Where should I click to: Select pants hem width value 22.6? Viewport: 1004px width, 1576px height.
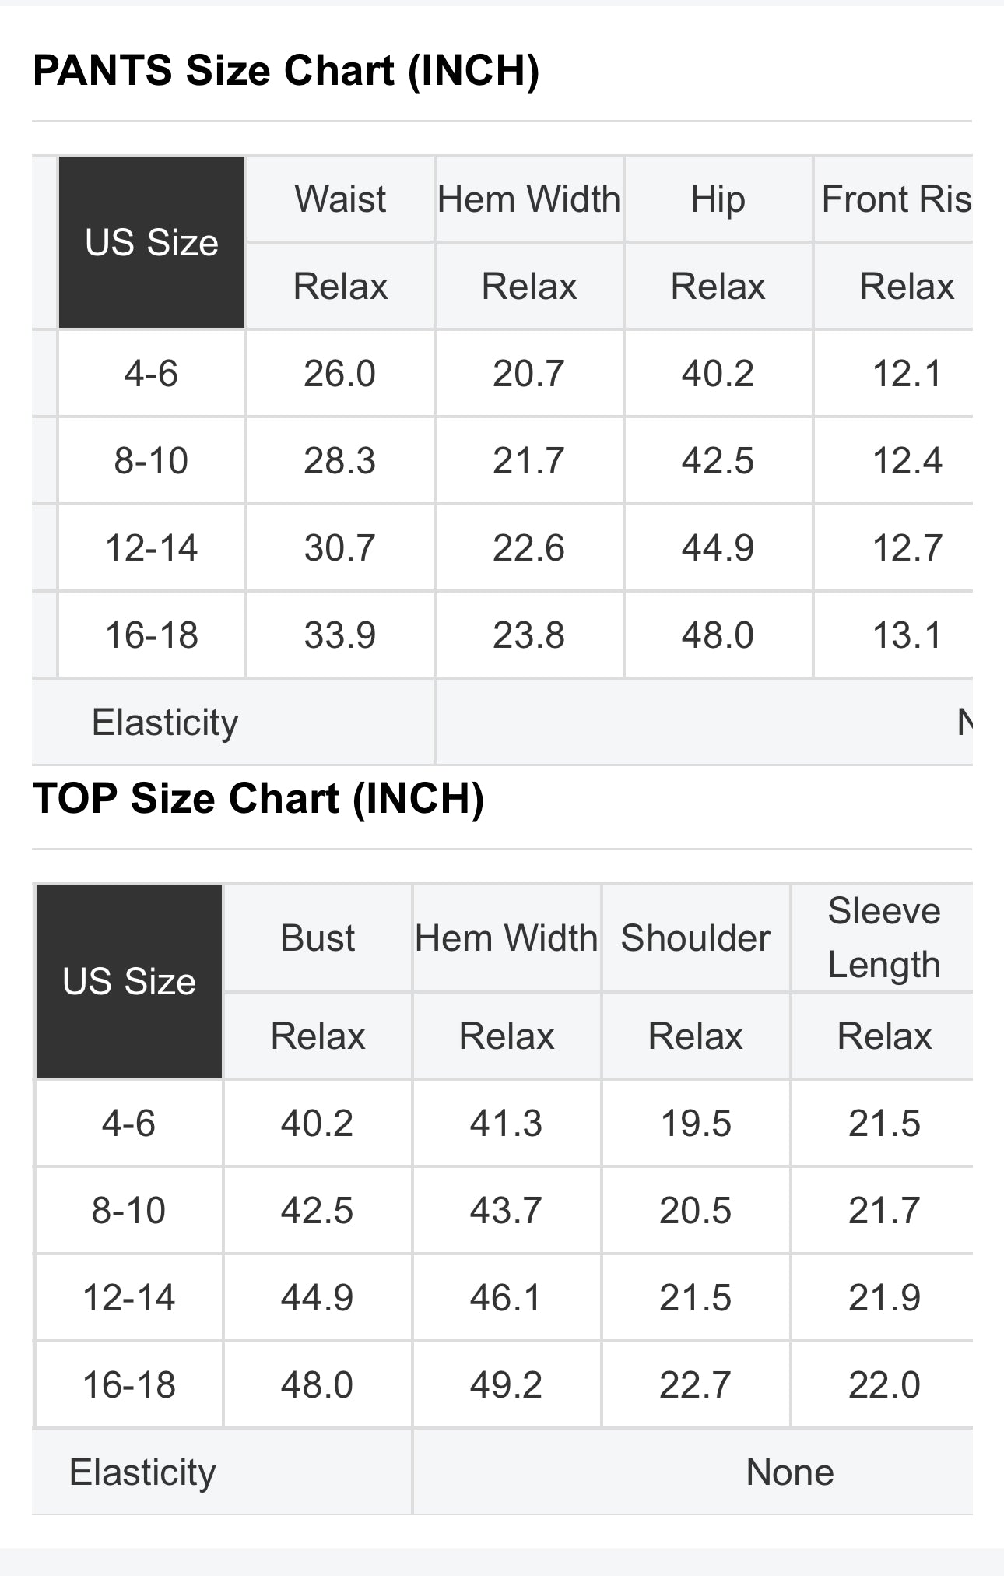click(528, 548)
